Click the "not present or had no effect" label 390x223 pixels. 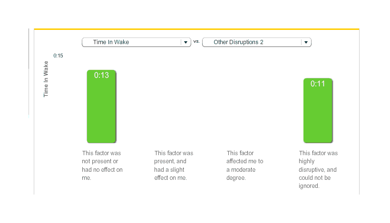pyautogui.click(x=102, y=165)
